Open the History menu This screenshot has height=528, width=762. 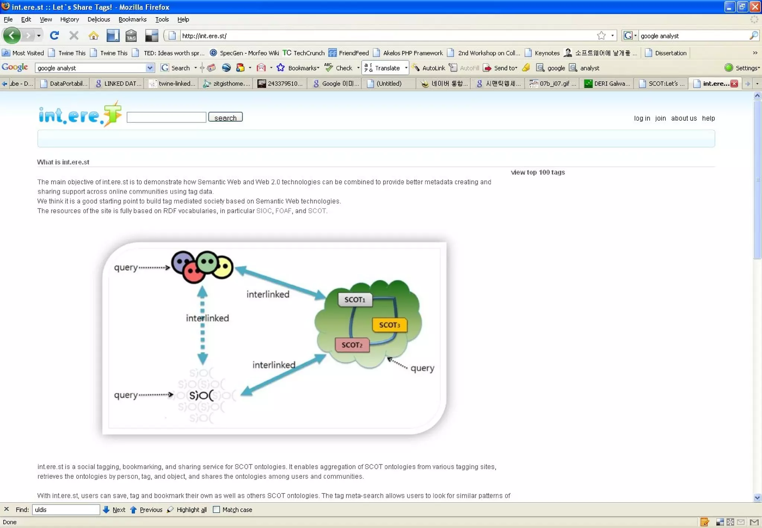pyautogui.click(x=69, y=19)
